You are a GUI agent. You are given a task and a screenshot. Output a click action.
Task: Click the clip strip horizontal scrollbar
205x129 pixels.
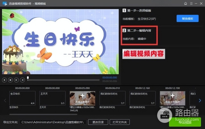pos(43,114)
